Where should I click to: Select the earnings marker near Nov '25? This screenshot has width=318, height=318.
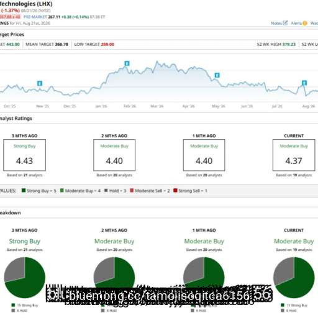pyautogui.click(x=40, y=83)
